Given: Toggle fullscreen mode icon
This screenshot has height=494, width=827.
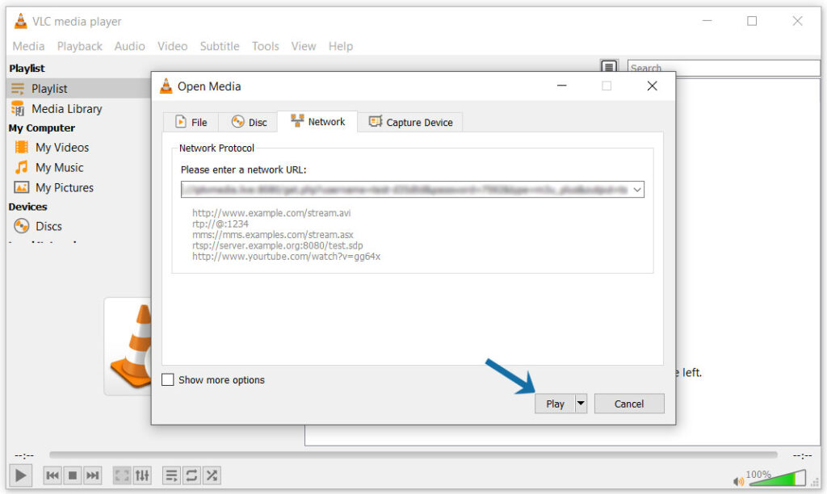Looking at the screenshot, I should coord(122,475).
